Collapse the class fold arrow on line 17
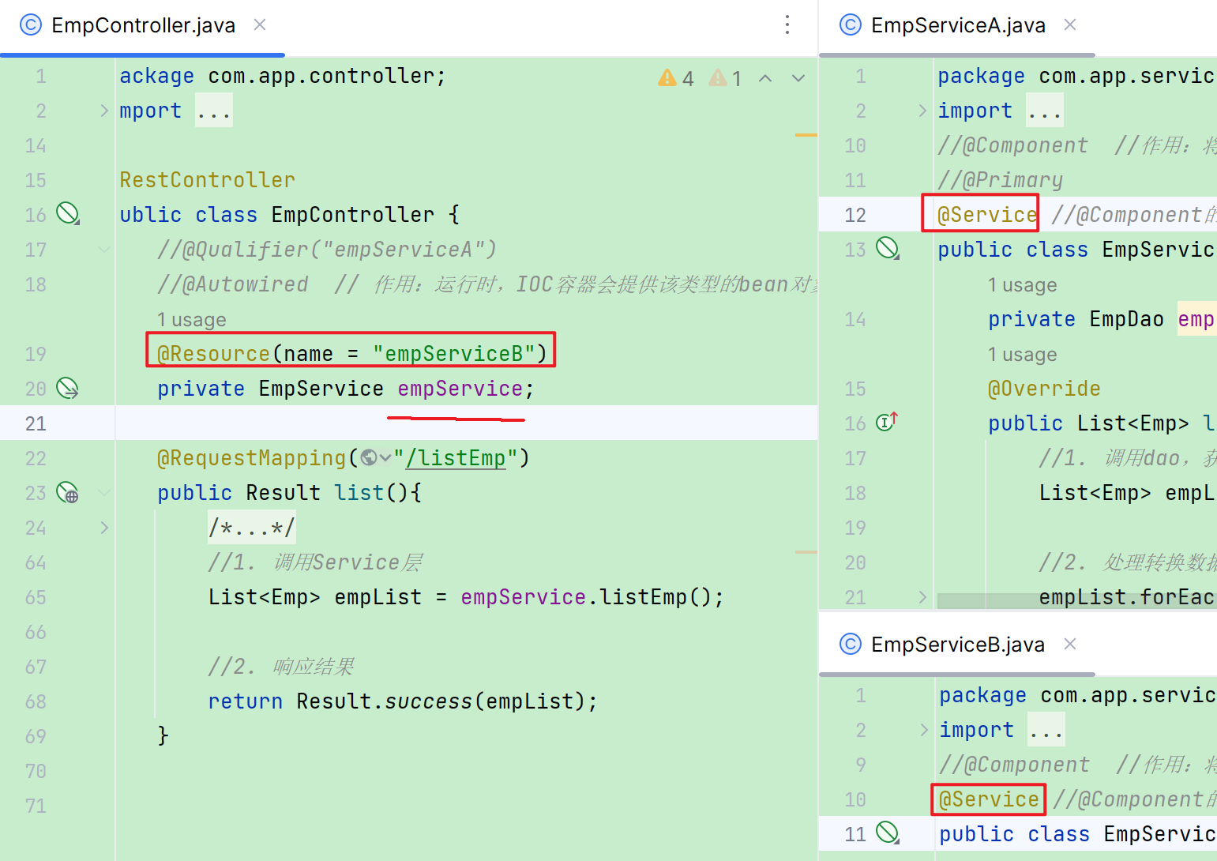Screen dimensions: 1217x861 click(x=104, y=250)
